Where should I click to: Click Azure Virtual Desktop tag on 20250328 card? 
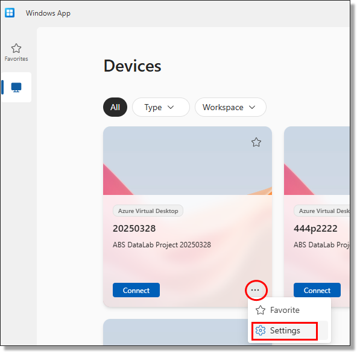click(148, 211)
